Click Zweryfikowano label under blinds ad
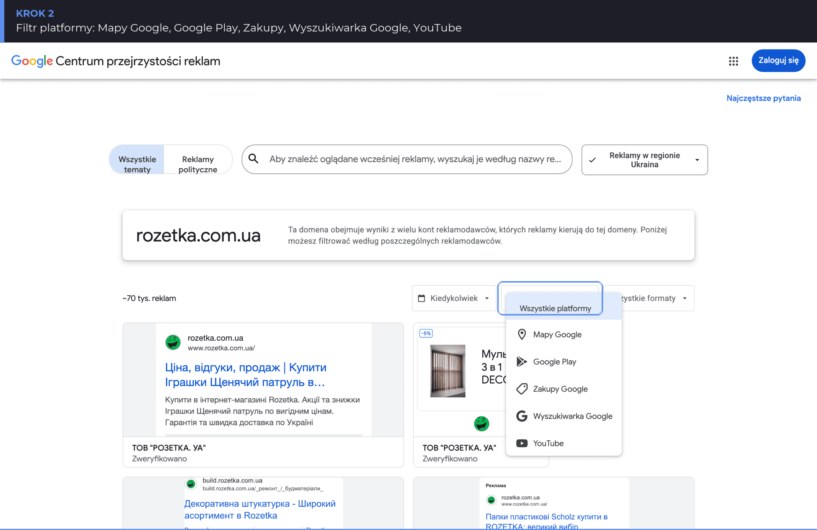The width and height of the screenshot is (817, 530). pyautogui.click(x=450, y=459)
